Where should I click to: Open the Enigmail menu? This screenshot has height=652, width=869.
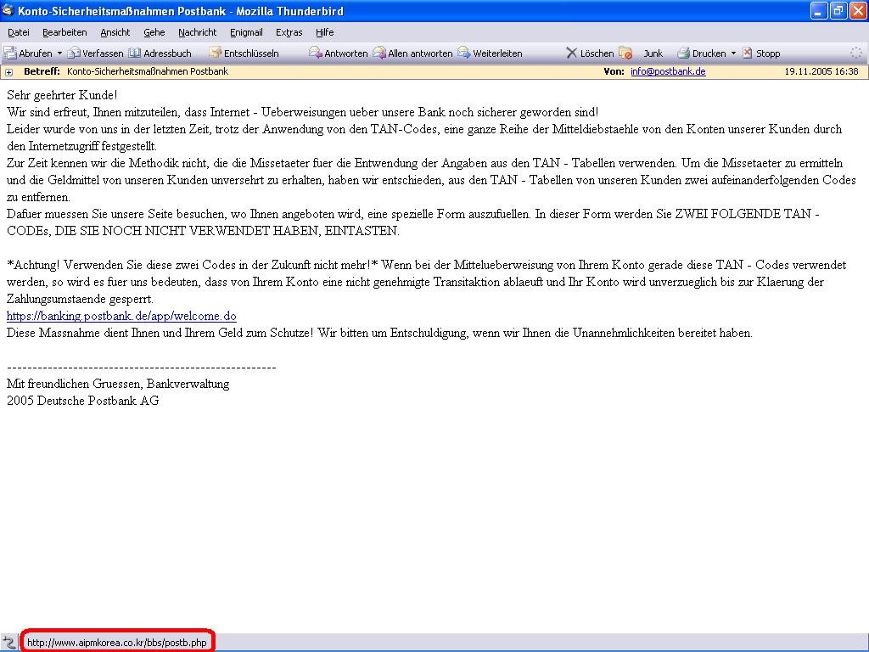[246, 32]
